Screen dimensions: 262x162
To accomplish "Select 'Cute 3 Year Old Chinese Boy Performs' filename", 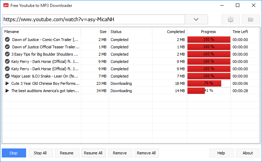I will [45, 83].
